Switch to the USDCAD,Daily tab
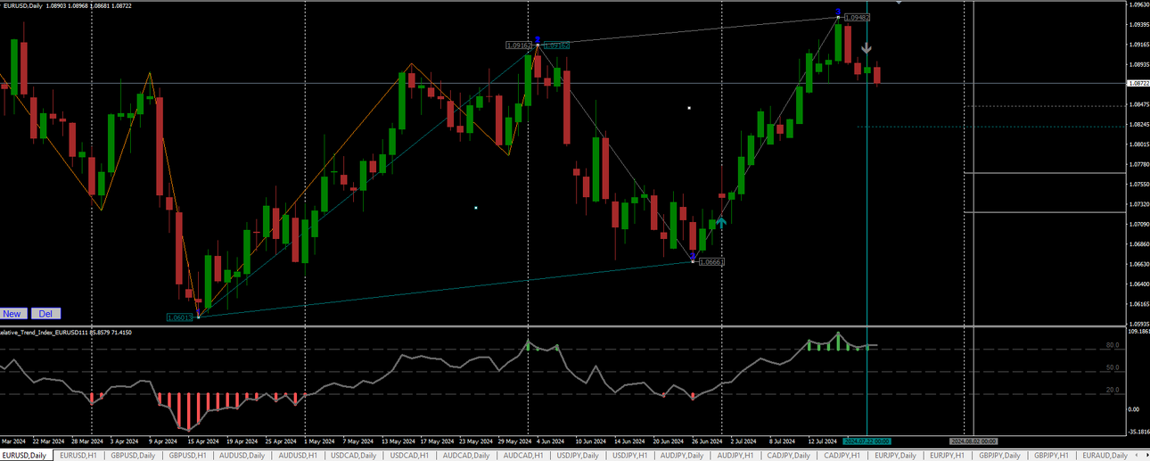This screenshot has height=461, width=1150. 353,456
